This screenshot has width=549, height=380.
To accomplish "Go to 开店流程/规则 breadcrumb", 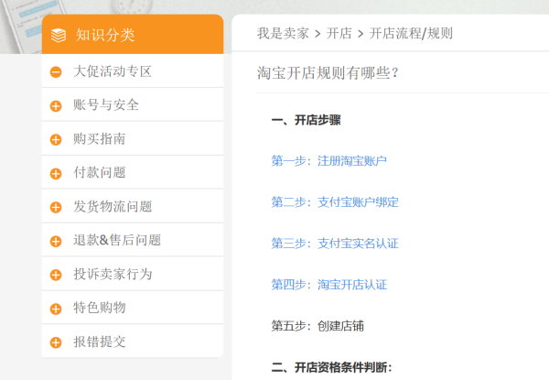I will click(x=411, y=33).
